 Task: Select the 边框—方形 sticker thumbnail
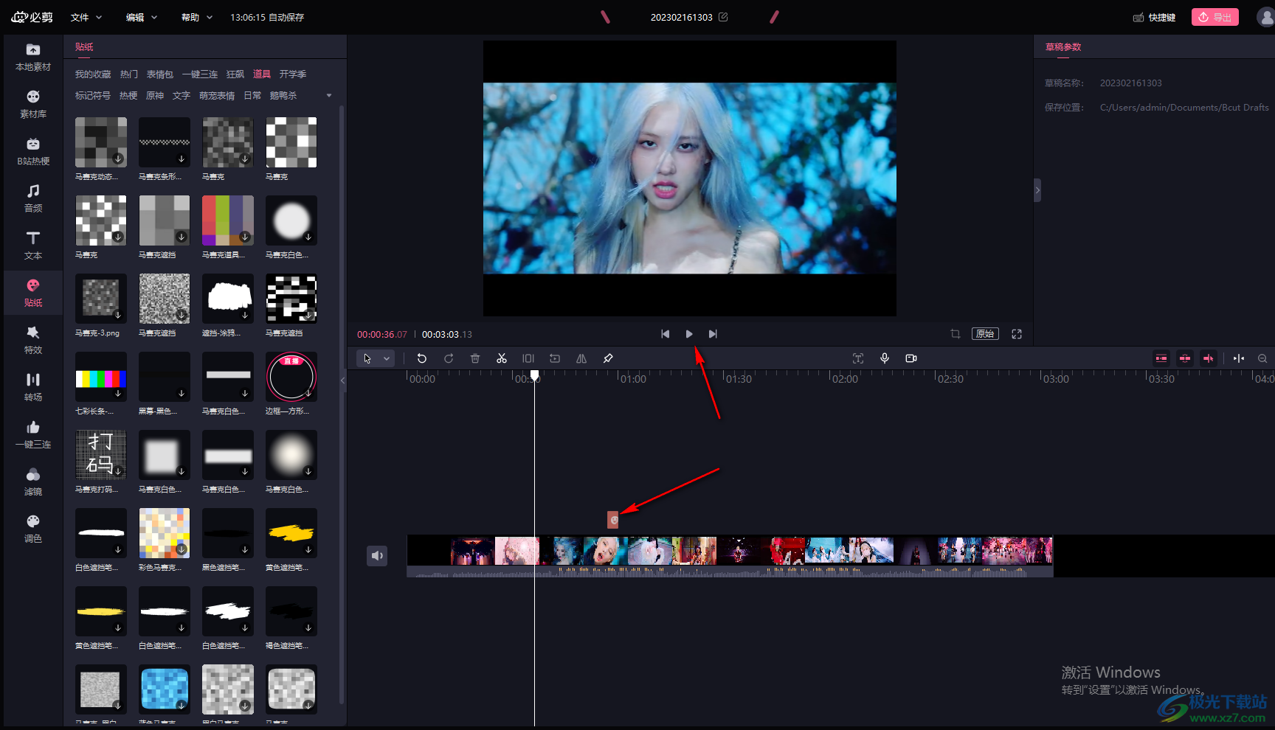tap(291, 378)
